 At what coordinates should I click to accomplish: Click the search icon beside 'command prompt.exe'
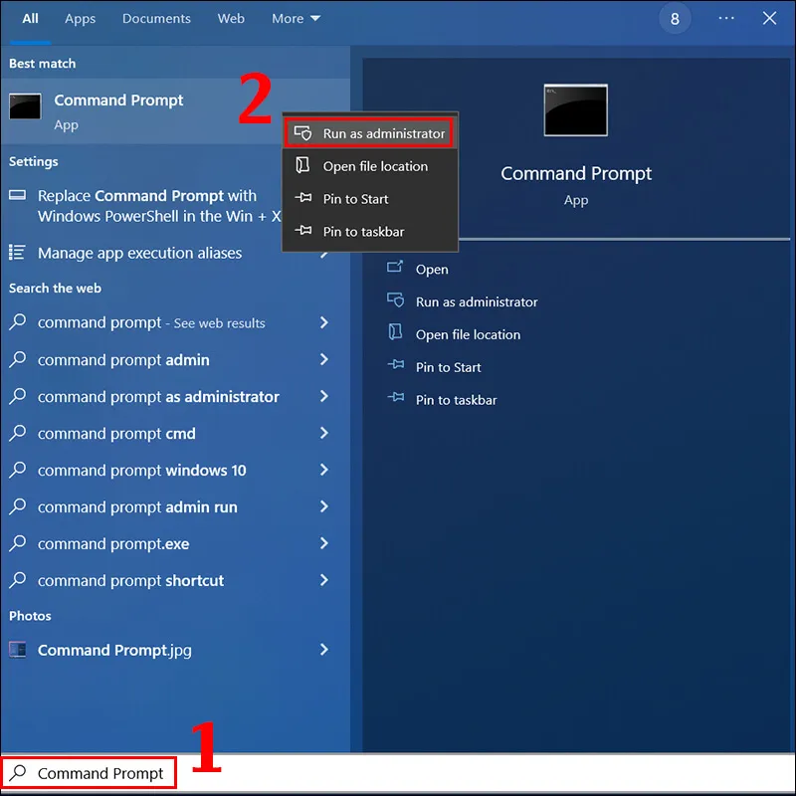click(x=17, y=542)
